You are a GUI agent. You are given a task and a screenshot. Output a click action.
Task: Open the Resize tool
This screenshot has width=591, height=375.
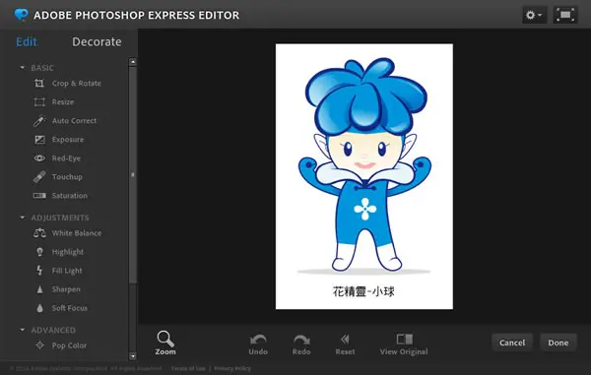(63, 102)
